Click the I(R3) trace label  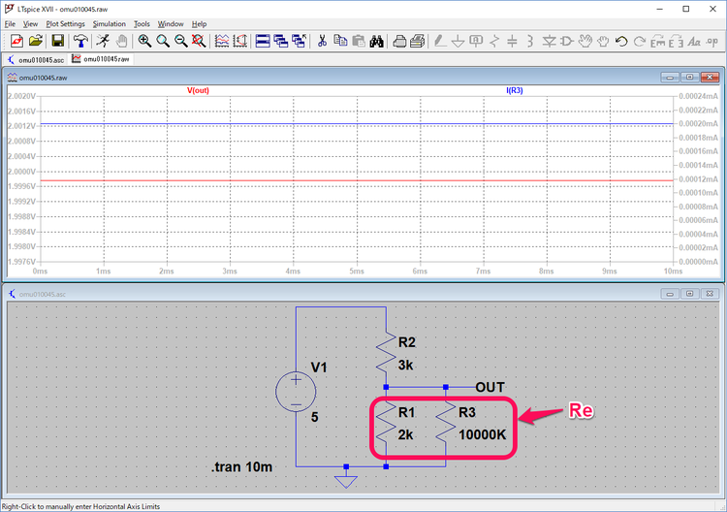click(x=514, y=90)
